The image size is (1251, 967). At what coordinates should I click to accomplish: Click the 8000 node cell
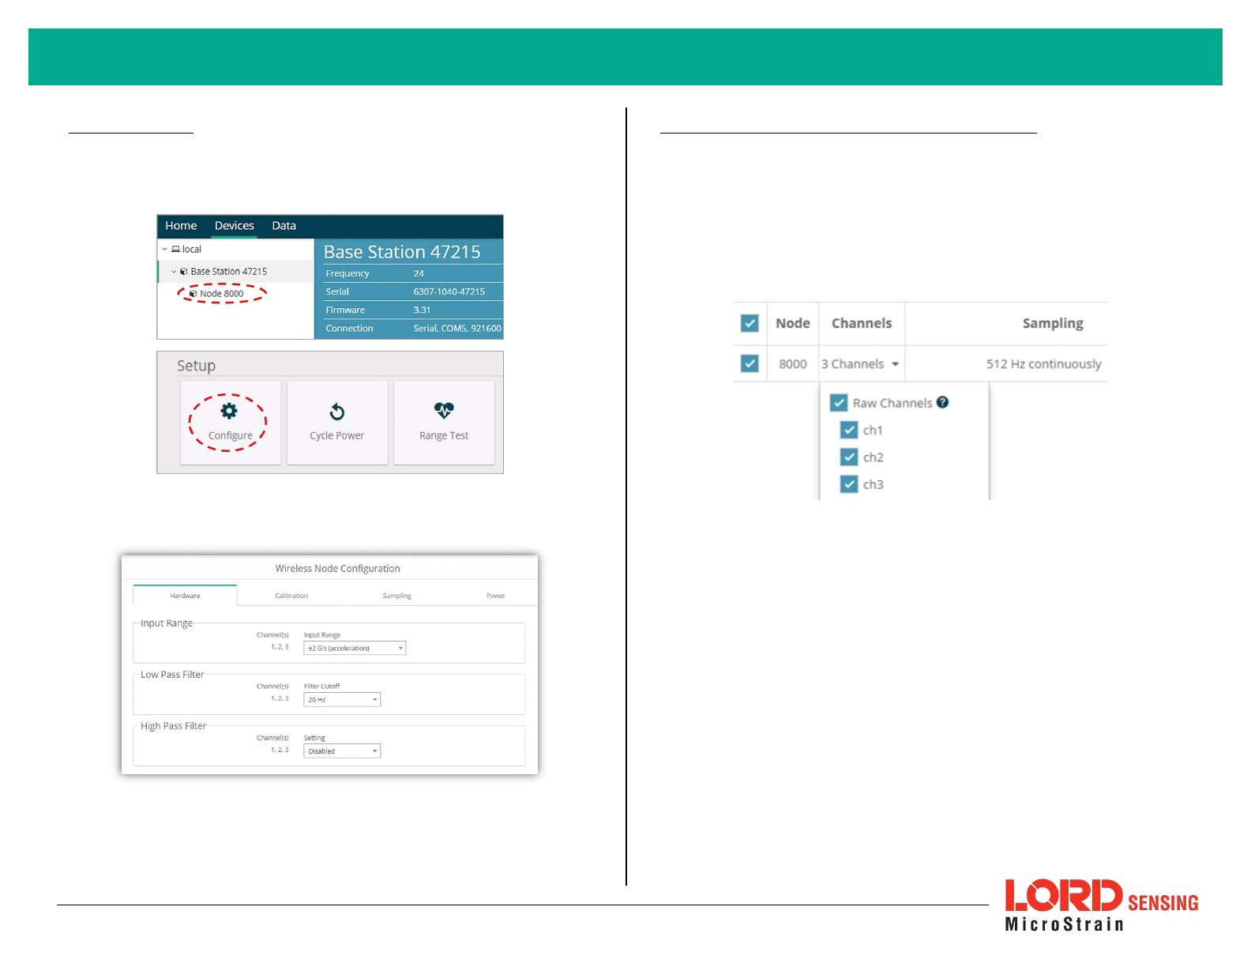tap(793, 364)
